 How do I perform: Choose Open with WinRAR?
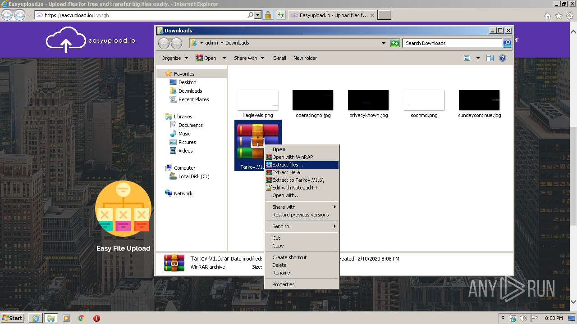tap(301, 157)
